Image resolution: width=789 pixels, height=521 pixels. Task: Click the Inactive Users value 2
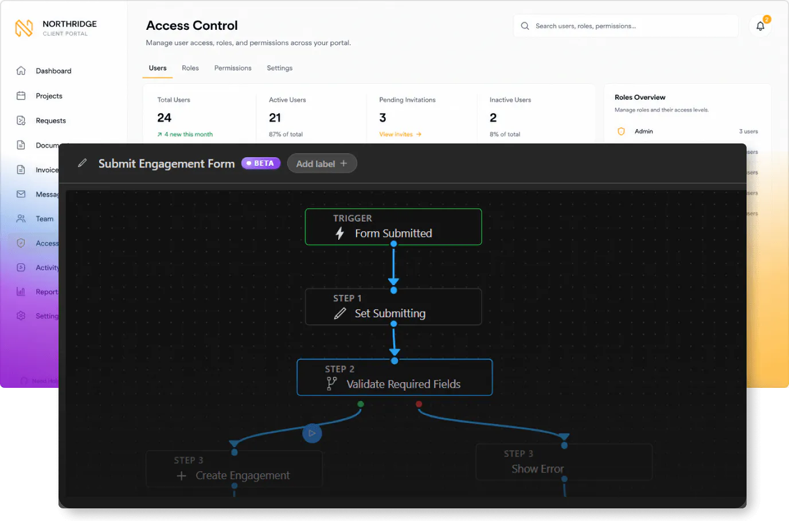coord(493,118)
